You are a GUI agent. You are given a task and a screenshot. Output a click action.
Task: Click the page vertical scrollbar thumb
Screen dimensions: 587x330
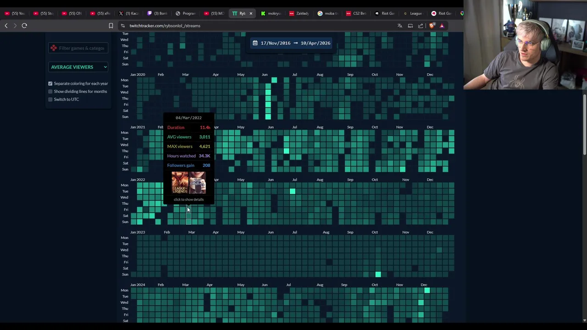[585, 124]
